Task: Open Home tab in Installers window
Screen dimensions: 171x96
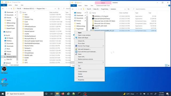Action: coord(80,5)
